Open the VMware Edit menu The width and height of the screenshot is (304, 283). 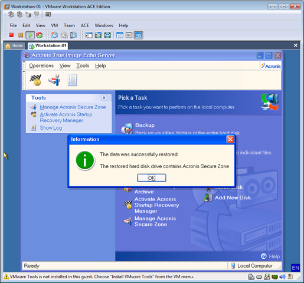tap(26, 25)
